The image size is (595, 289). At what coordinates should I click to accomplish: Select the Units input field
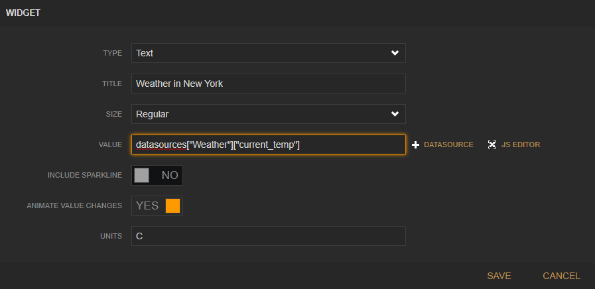point(268,236)
